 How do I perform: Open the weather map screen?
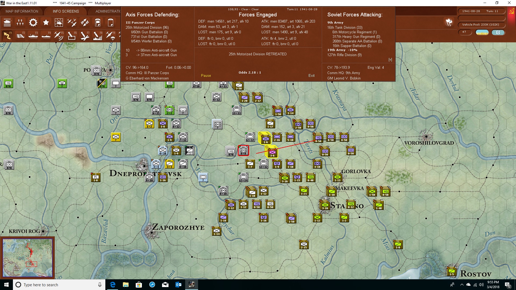[x=59, y=23]
